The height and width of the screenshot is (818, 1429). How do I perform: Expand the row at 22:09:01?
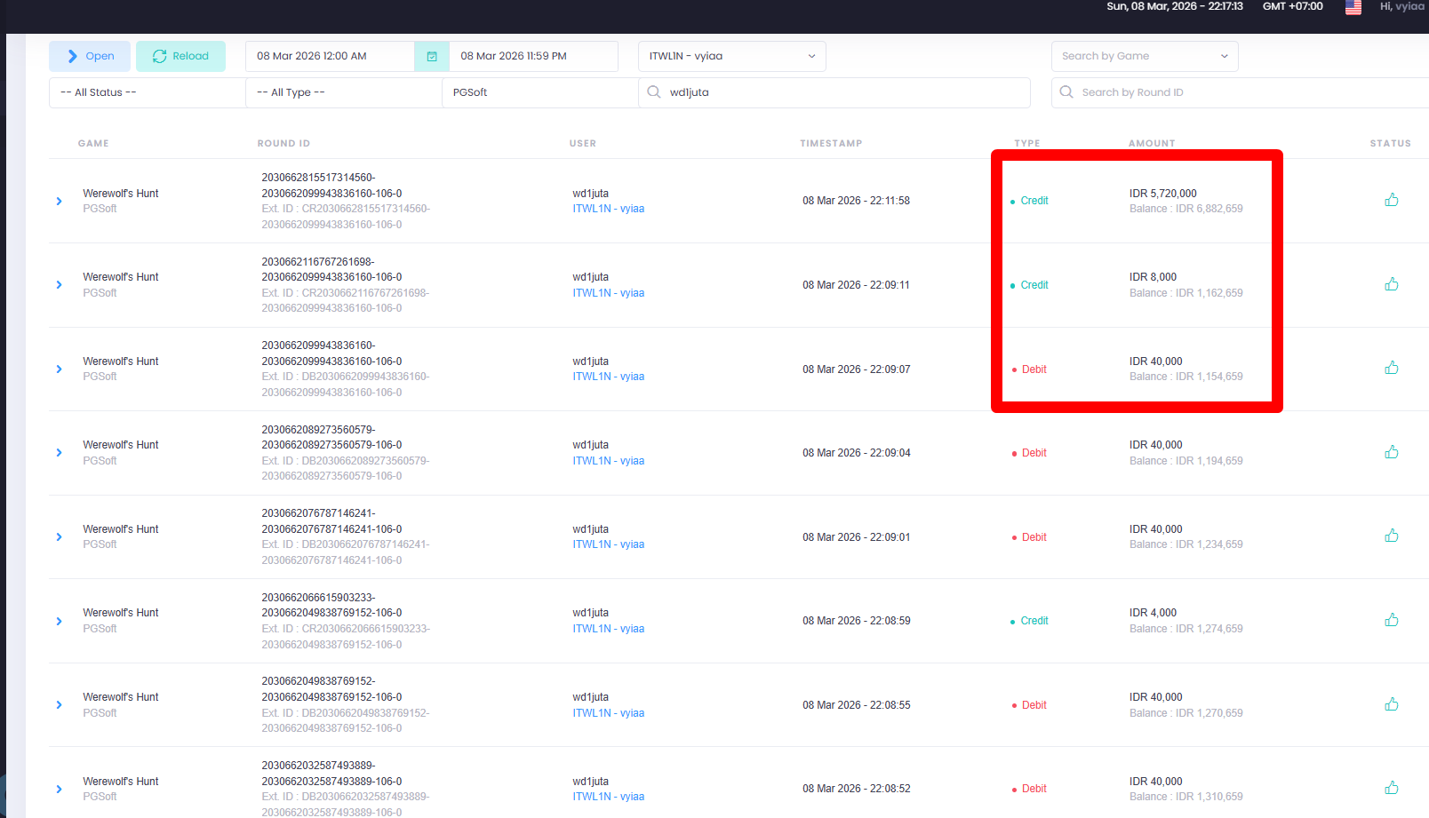click(x=60, y=536)
